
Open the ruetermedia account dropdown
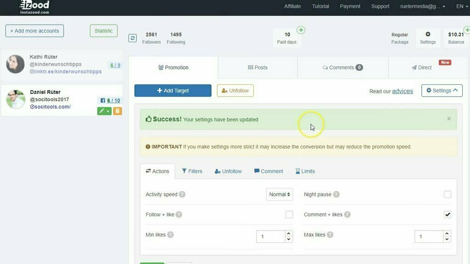[x=423, y=6]
